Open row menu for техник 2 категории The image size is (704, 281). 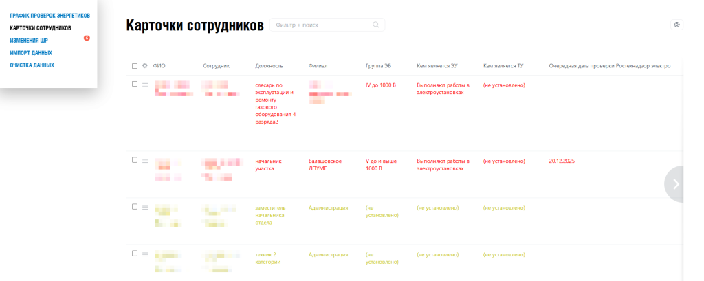[145, 254]
